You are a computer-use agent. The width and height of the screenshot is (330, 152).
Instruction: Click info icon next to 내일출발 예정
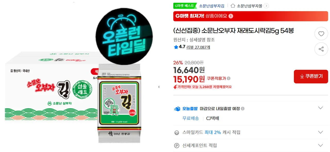[243, 109]
